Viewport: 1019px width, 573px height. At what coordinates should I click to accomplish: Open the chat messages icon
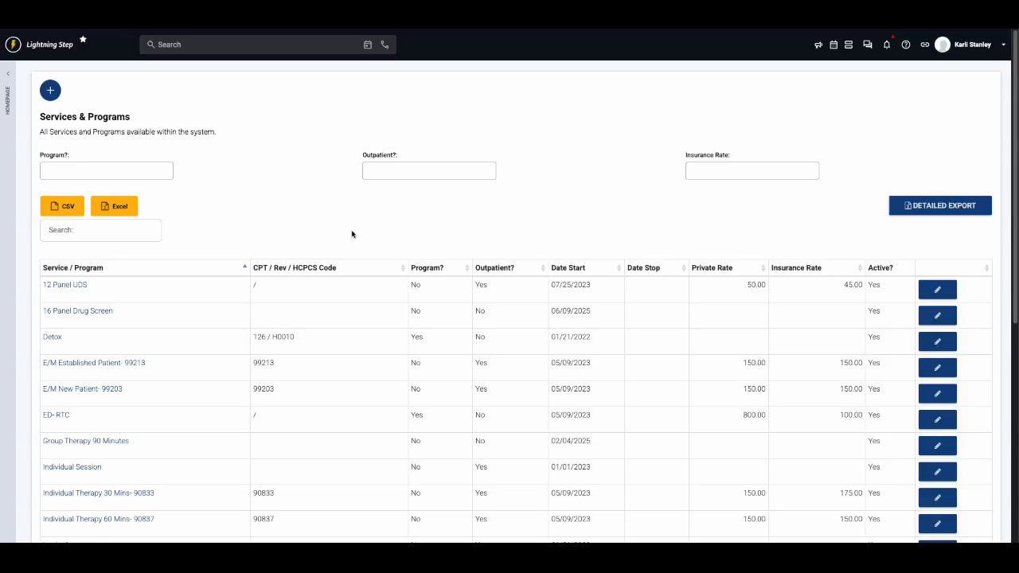(x=867, y=45)
